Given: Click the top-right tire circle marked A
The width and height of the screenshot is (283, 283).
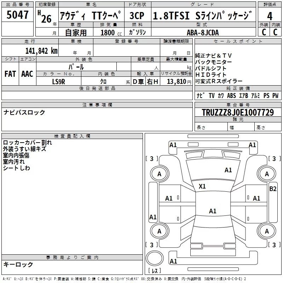Looking at the screenshot, I should (x=267, y=174).
